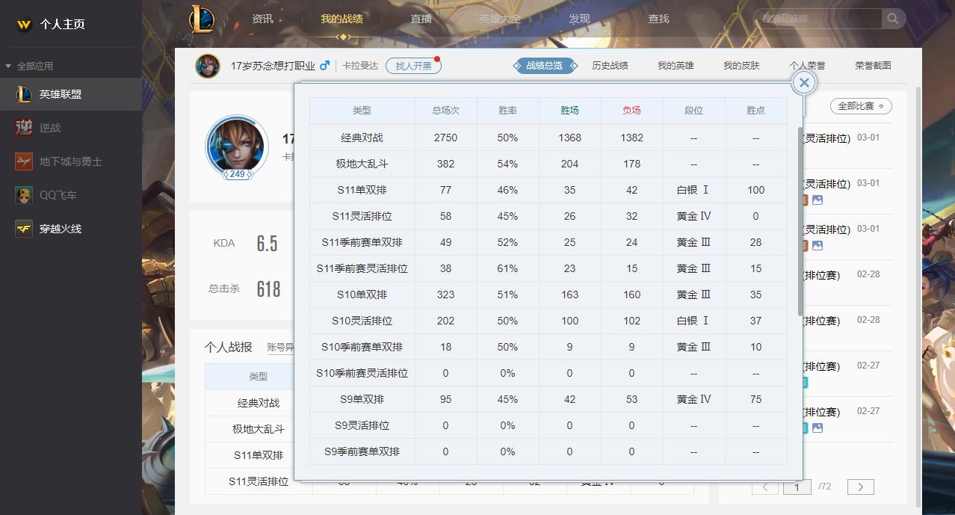Open the 我的英雄 sub-tab
This screenshot has height=515, width=955.
(676, 66)
